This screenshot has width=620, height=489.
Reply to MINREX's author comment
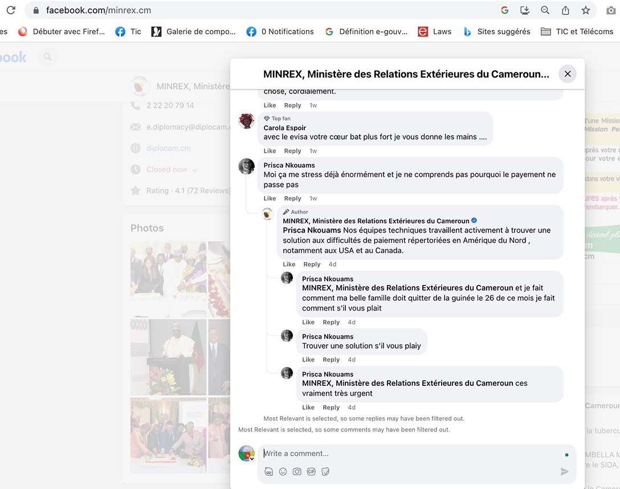312,264
